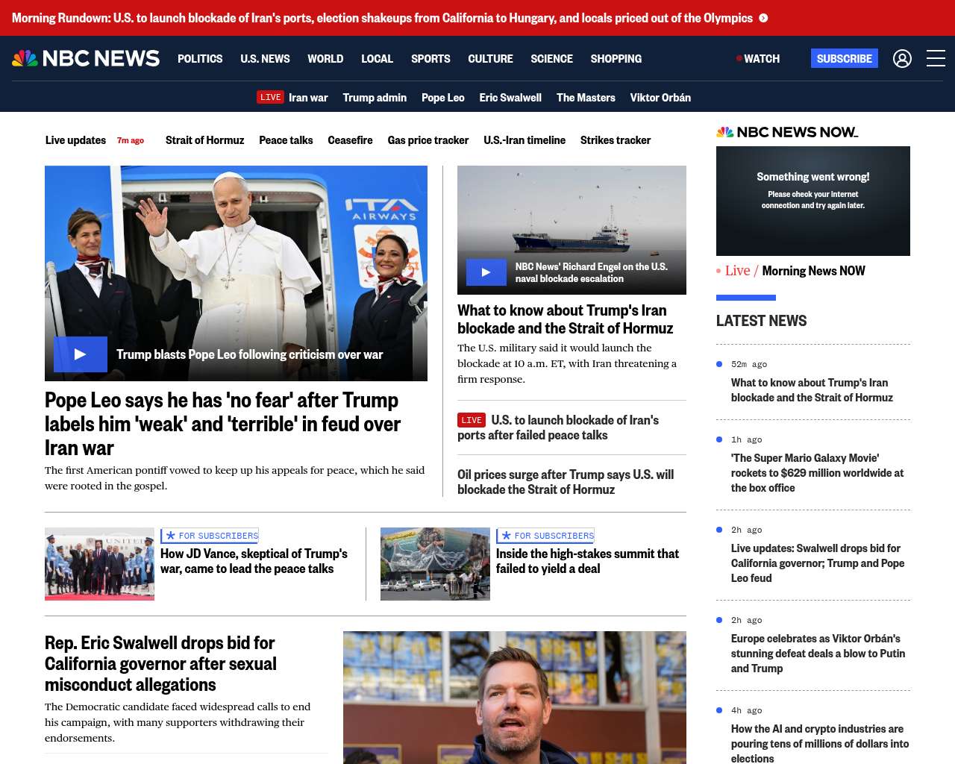Open latest news about AI and crypto industries
The image size is (955, 764).
(x=820, y=744)
